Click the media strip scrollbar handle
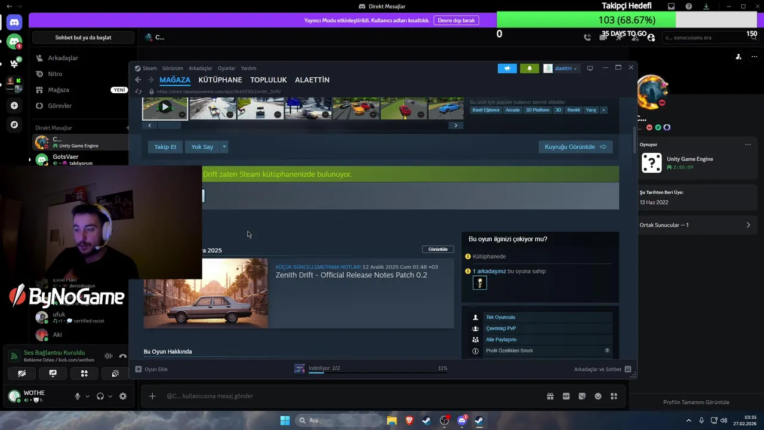This screenshot has height=430, width=764. click(x=169, y=125)
